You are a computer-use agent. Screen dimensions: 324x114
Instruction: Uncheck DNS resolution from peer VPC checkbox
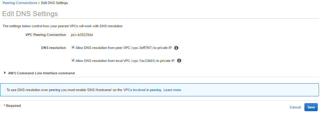73,47
